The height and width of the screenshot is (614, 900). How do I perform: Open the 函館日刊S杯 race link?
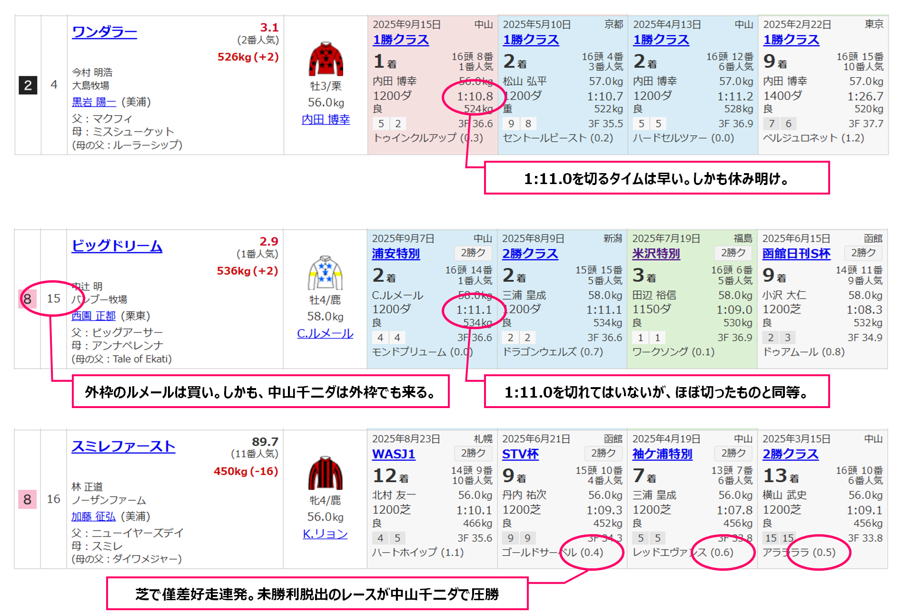click(796, 253)
